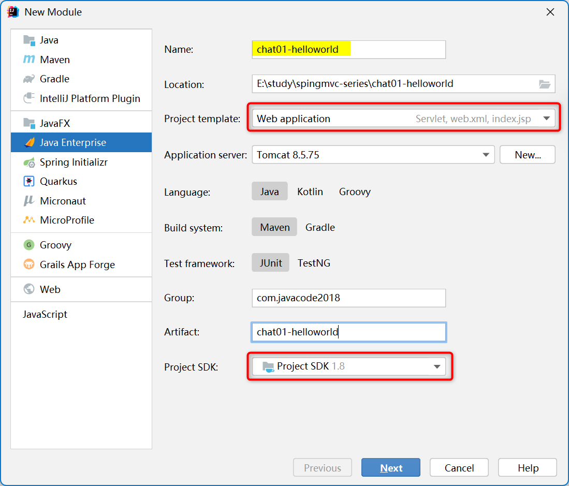The height and width of the screenshot is (486, 569).
Task: Click the Java folder icon in sidebar
Action: (29, 40)
